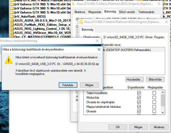171x133 pixels.
Task: Toggle allow checkbox for Módosítás
Action: (x=139, y=97)
